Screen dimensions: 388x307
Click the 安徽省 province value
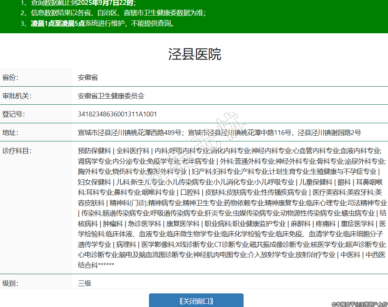coord(88,78)
